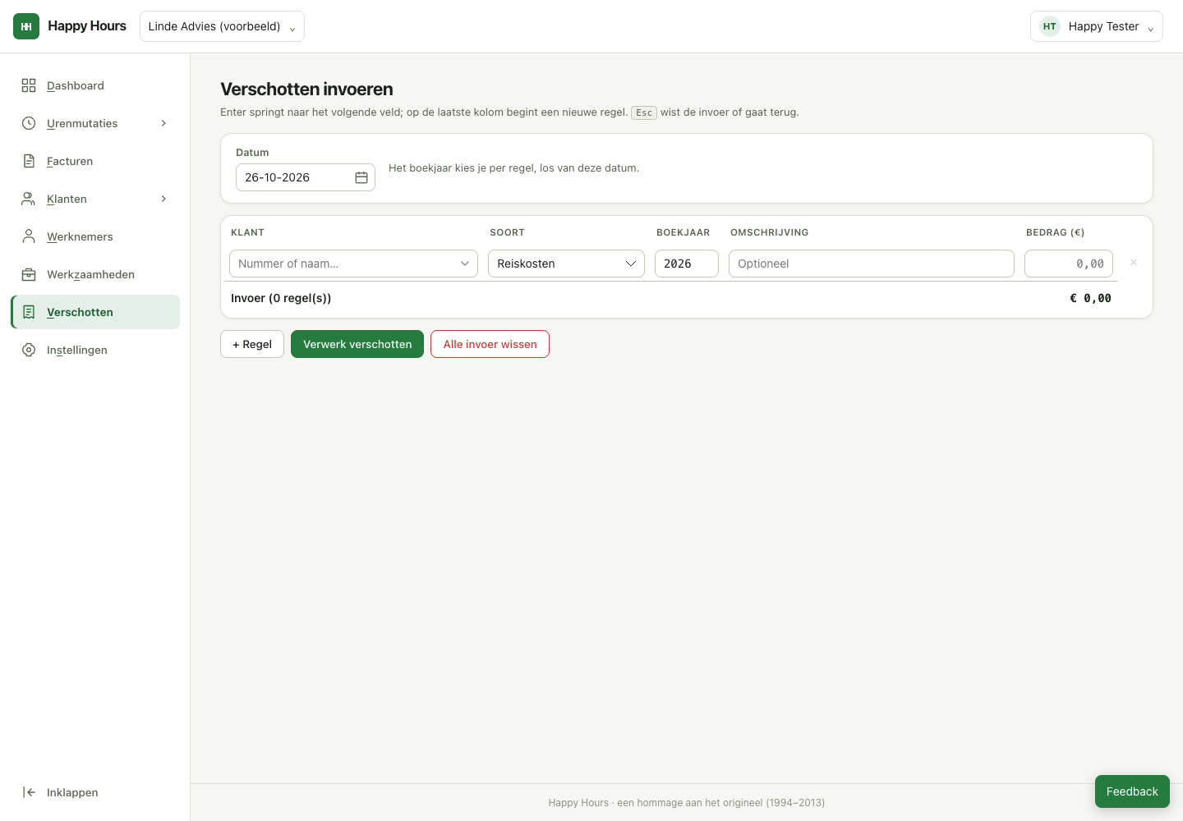This screenshot has height=821, width=1183.
Task: Open the Linde Advies company dropdown
Action: [222, 26]
